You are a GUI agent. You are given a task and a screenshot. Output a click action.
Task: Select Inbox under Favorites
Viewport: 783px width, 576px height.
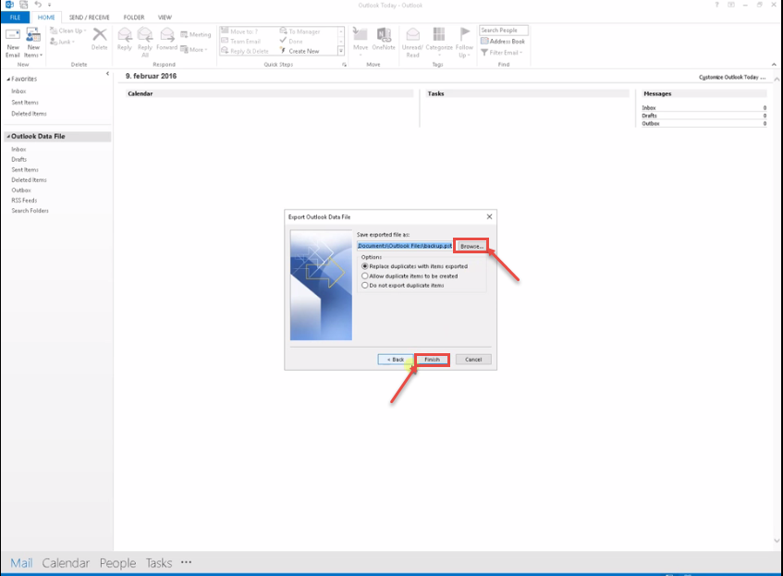pyautogui.click(x=19, y=92)
